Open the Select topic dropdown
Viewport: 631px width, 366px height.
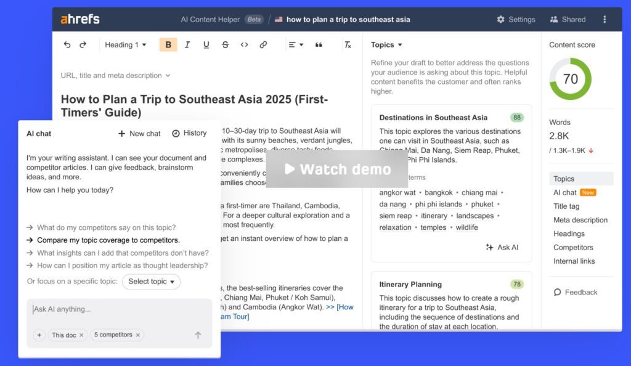click(151, 282)
